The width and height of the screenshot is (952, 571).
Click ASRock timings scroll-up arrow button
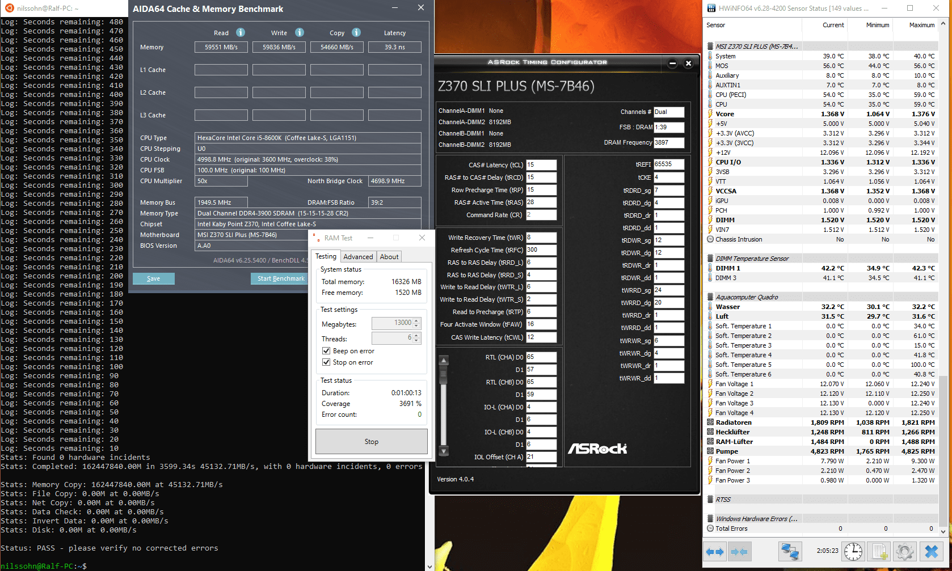pos(444,361)
